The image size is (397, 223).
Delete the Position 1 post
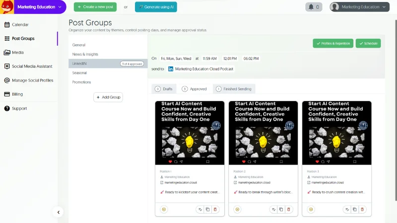point(215,210)
